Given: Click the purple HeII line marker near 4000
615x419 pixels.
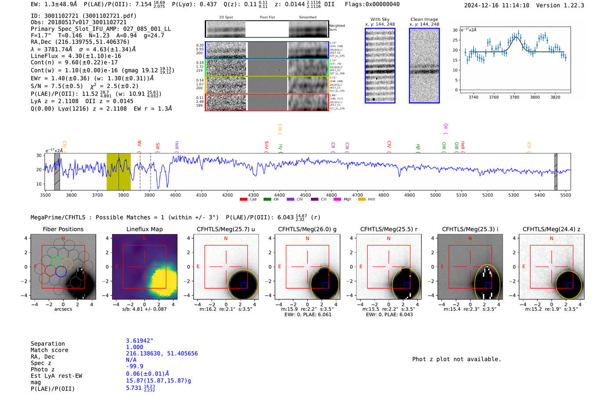Looking at the screenshot, I should click(177, 146).
